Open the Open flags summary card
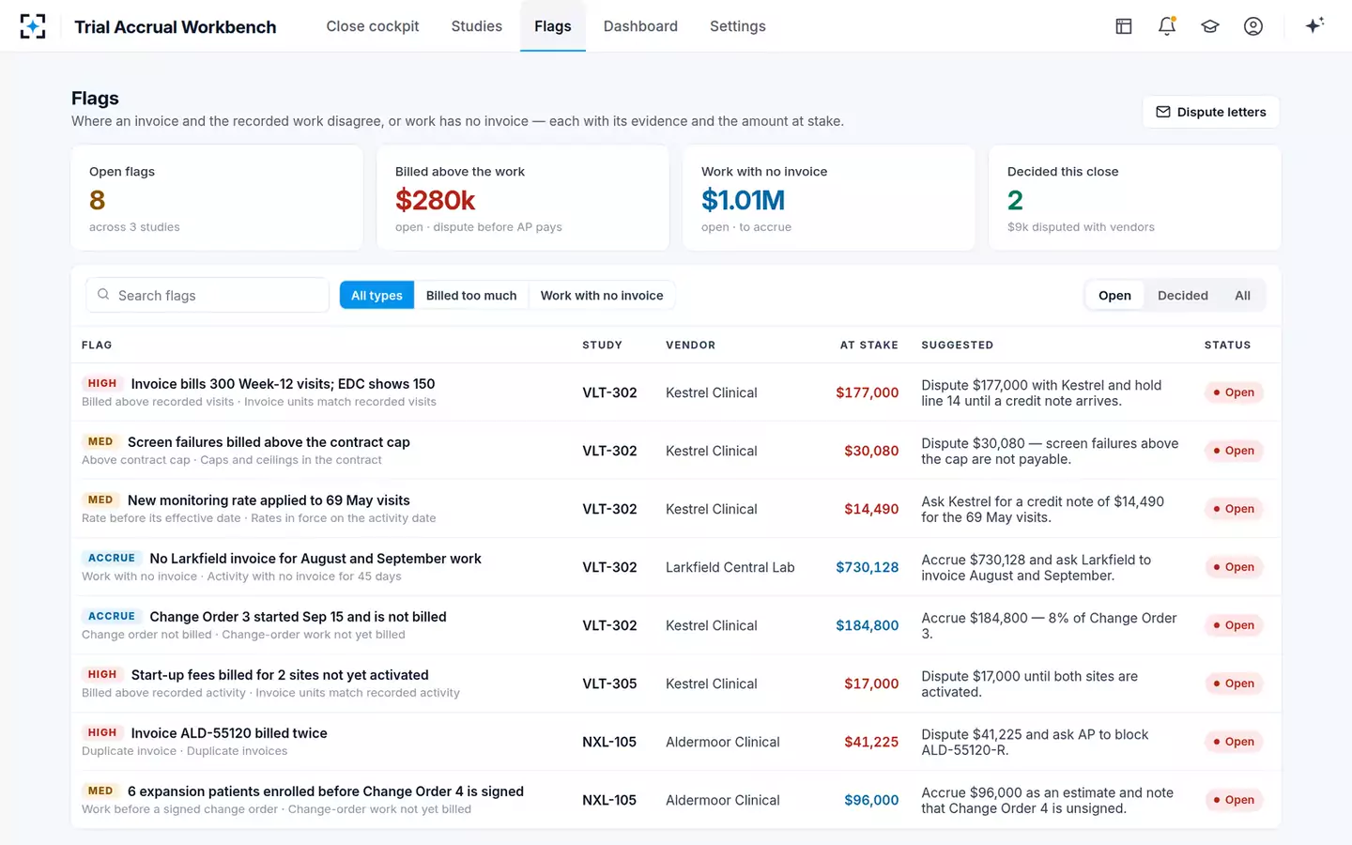This screenshot has width=1352, height=845. (217, 198)
